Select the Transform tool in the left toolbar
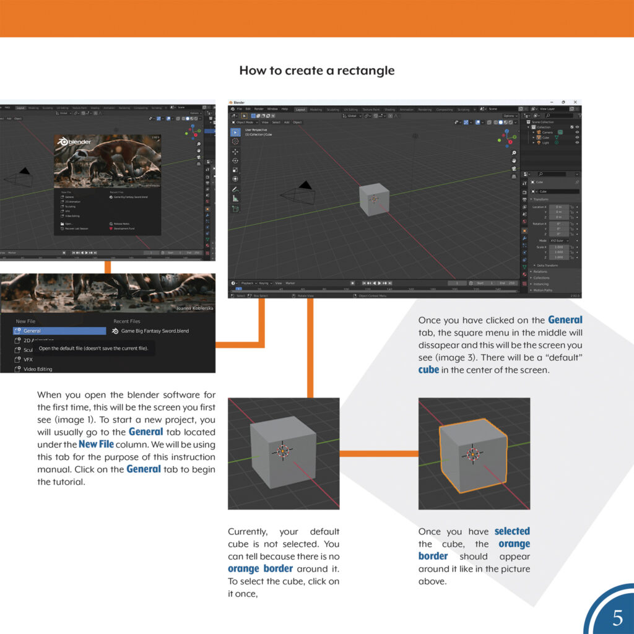This screenshot has width=634, height=634. pyautogui.click(x=235, y=179)
